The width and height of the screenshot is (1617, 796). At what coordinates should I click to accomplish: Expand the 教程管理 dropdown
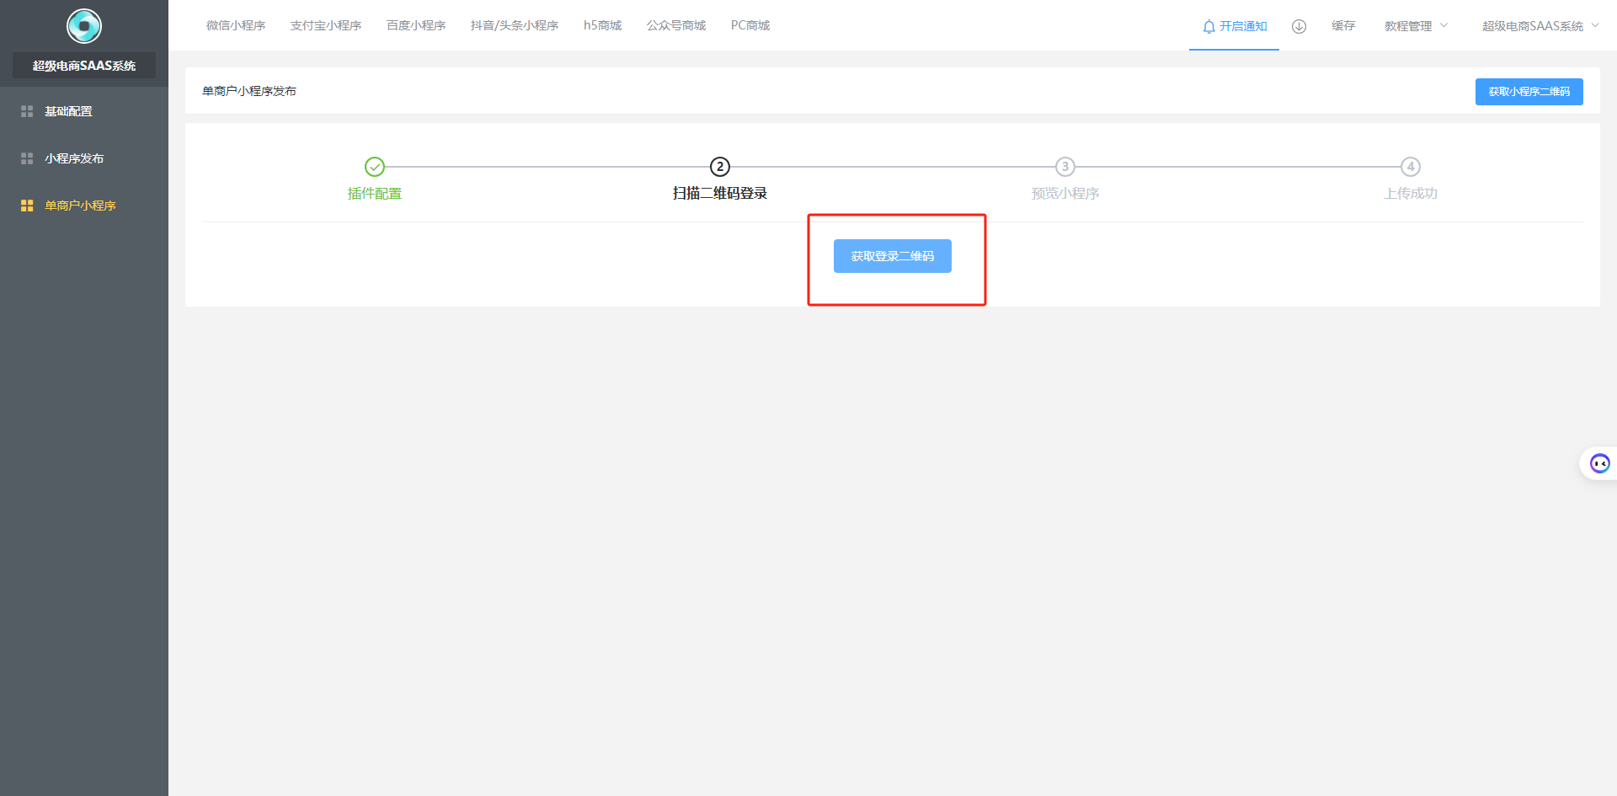(x=1416, y=26)
